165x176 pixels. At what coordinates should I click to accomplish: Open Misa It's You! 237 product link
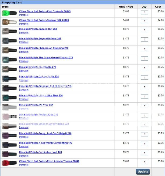pos(36,105)
